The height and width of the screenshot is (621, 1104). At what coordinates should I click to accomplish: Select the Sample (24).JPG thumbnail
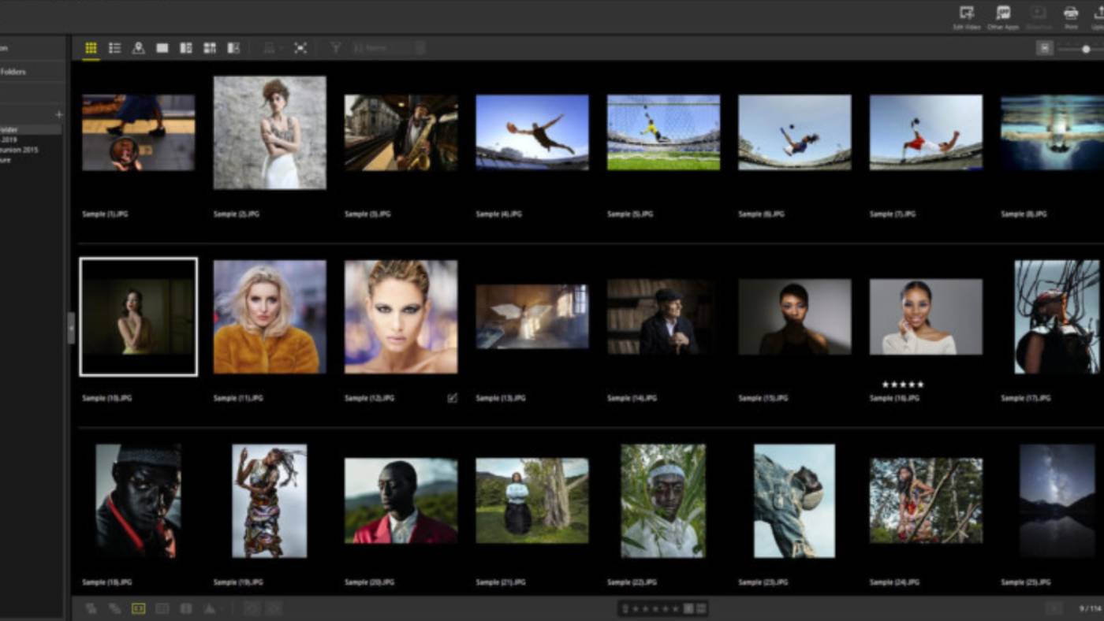926,501
